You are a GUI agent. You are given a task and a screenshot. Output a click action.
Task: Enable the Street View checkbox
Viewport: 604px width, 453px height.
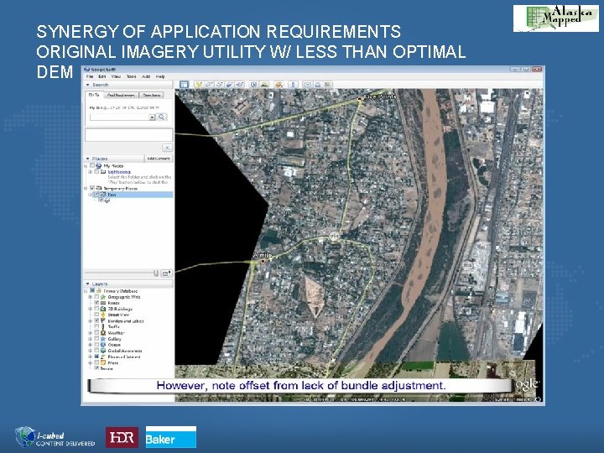(96, 315)
